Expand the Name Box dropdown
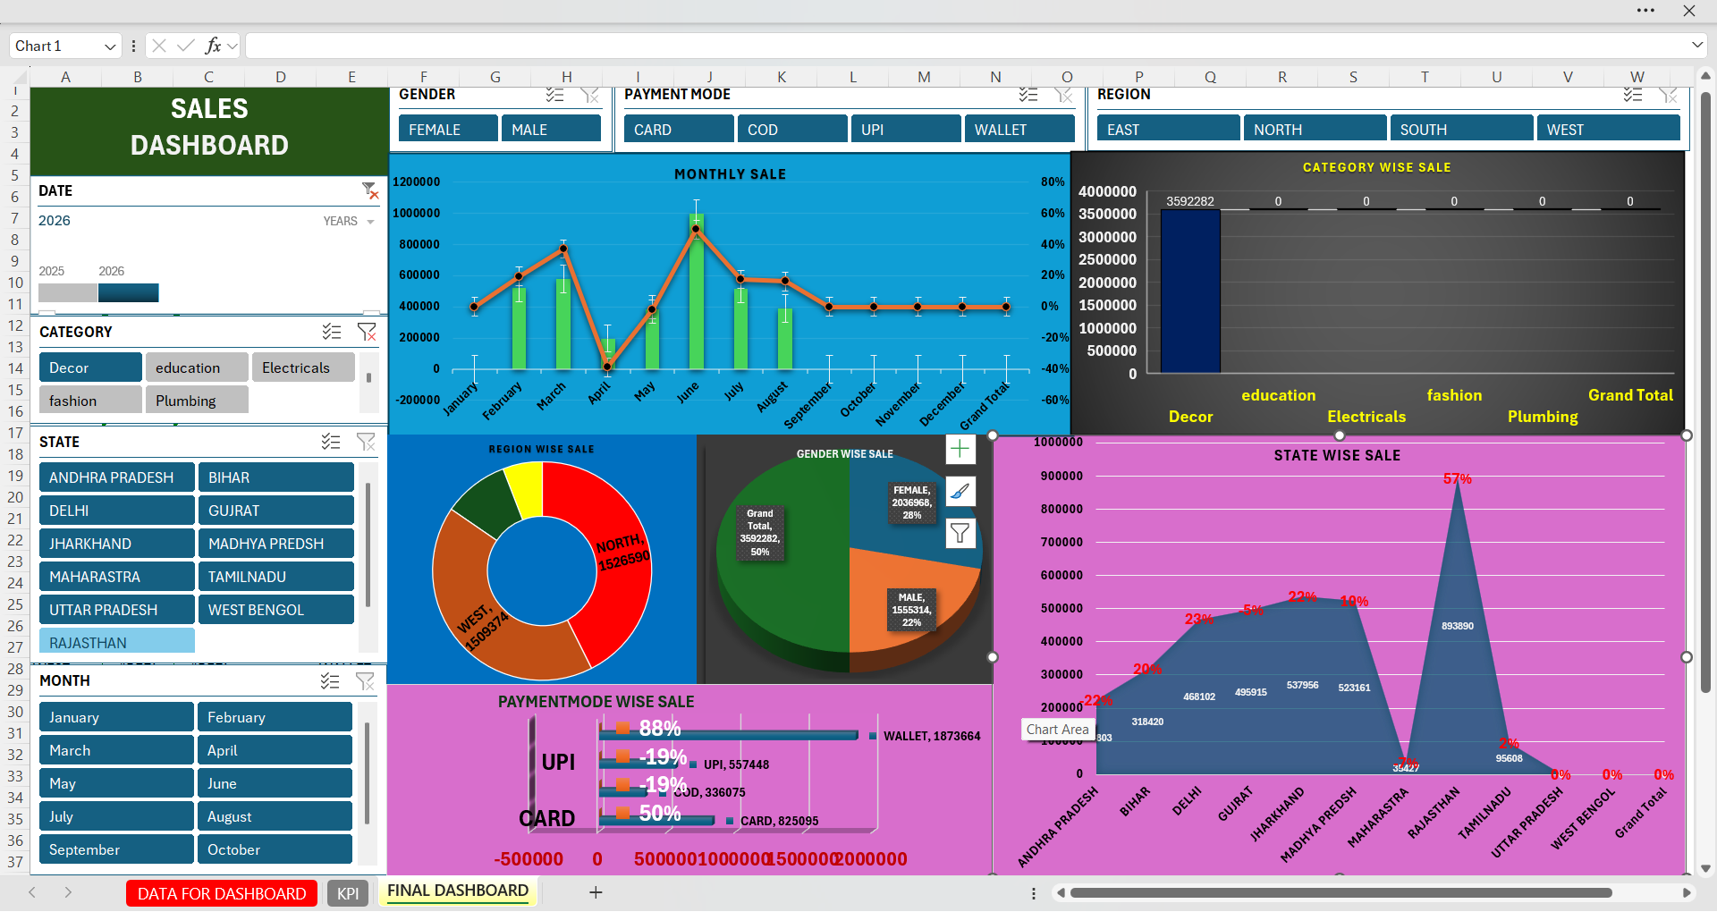Viewport: 1717px width, 912px height. coord(110,46)
